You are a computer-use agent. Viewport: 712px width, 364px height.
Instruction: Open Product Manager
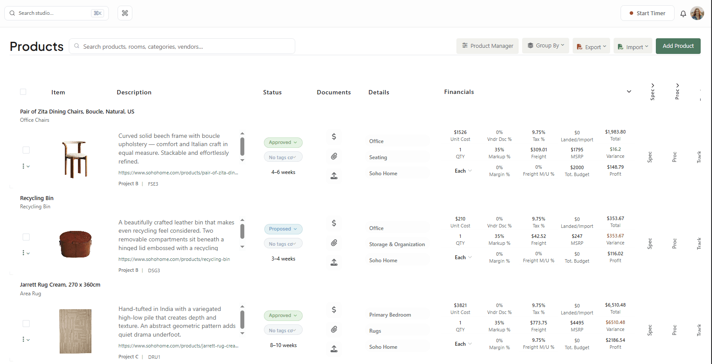pos(487,46)
